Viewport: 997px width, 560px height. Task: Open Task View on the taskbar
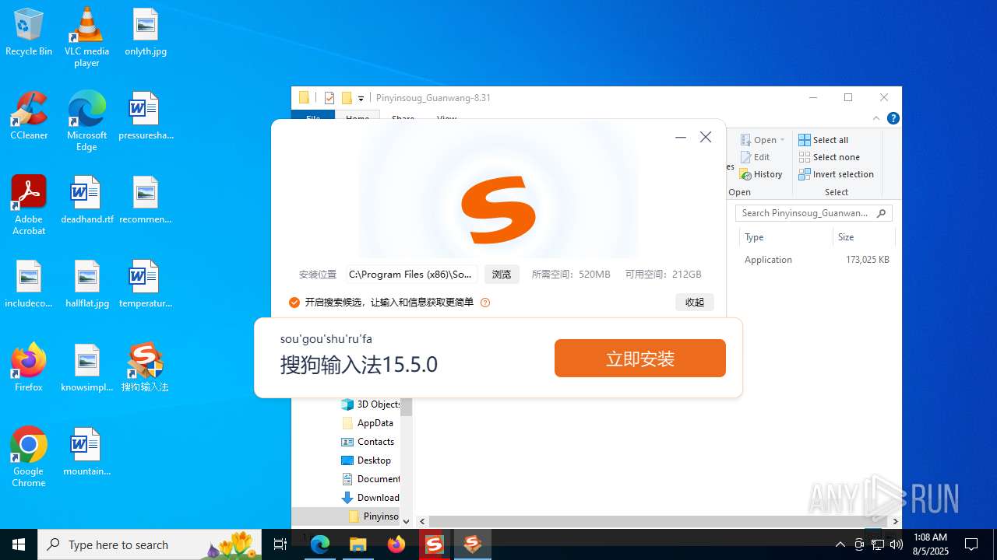[x=280, y=544]
